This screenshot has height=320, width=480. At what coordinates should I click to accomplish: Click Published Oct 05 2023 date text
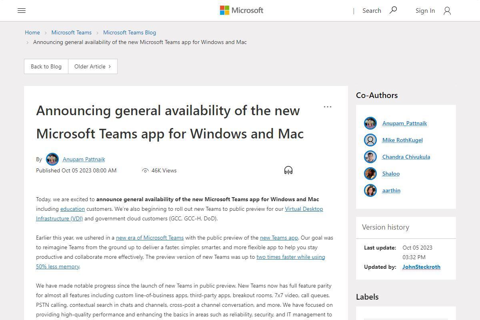click(76, 170)
